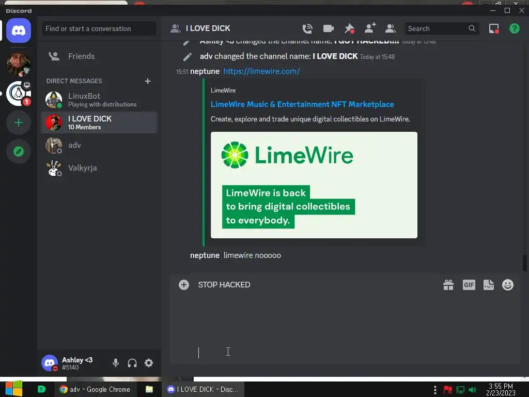Open the Friends page
Viewport: 529px width, 397px height.
(x=100, y=56)
